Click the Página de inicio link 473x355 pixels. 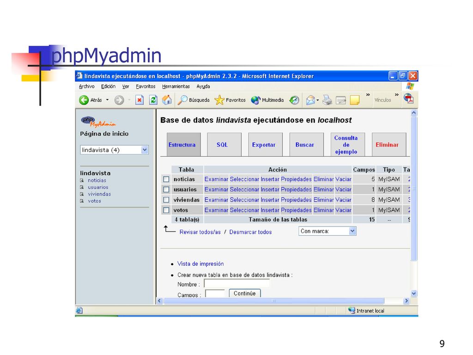point(104,134)
